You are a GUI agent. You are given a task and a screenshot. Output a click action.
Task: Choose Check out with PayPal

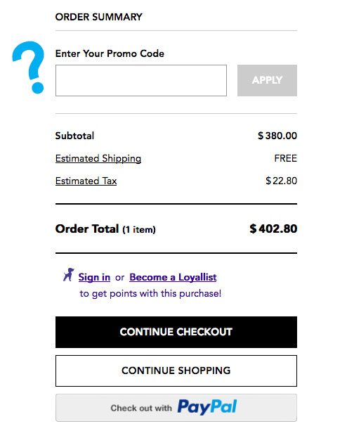coord(176,408)
